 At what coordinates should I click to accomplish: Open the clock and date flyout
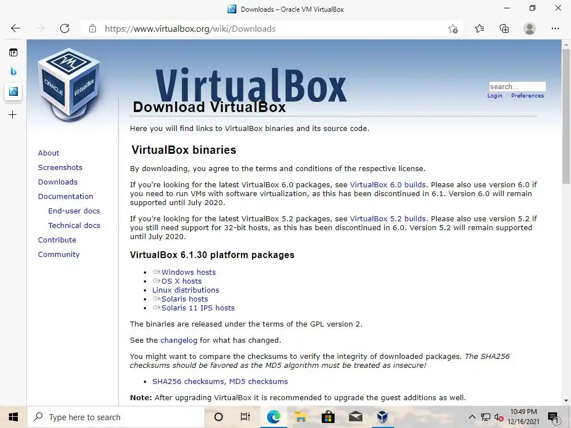pyautogui.click(x=523, y=417)
